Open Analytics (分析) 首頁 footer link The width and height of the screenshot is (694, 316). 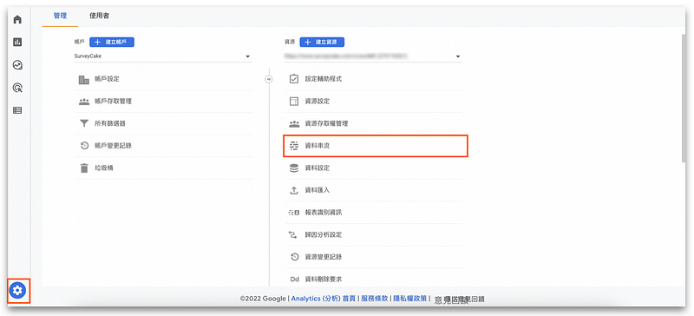[323, 299]
